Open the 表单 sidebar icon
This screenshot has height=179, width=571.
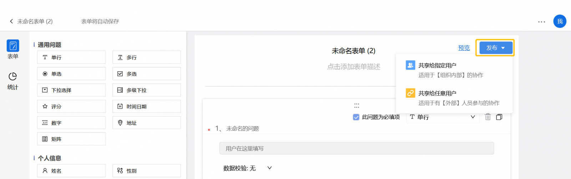tap(13, 50)
